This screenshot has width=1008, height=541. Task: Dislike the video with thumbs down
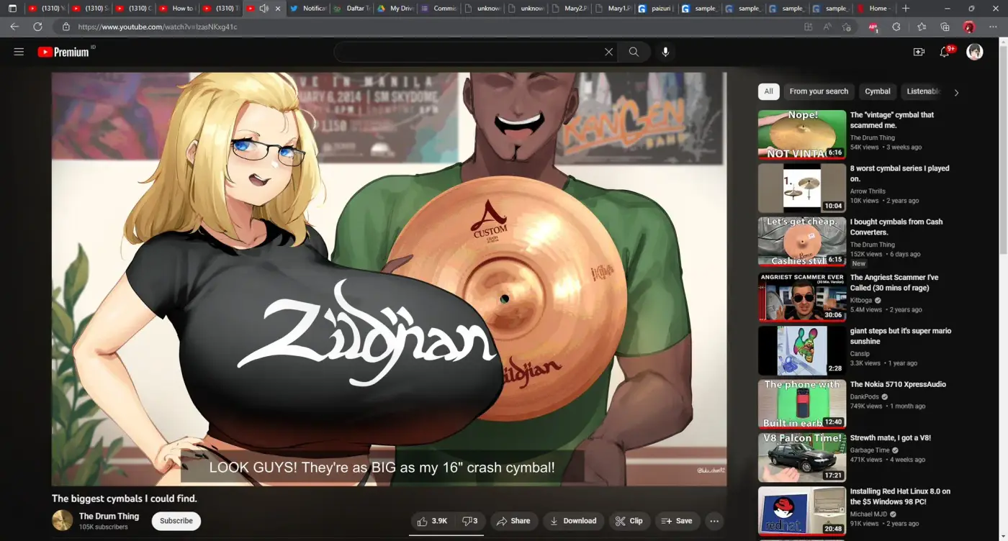pos(469,521)
